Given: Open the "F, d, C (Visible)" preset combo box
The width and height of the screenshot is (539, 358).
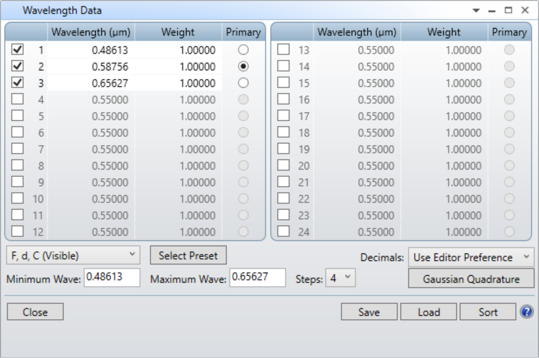Looking at the screenshot, I should coord(73,255).
